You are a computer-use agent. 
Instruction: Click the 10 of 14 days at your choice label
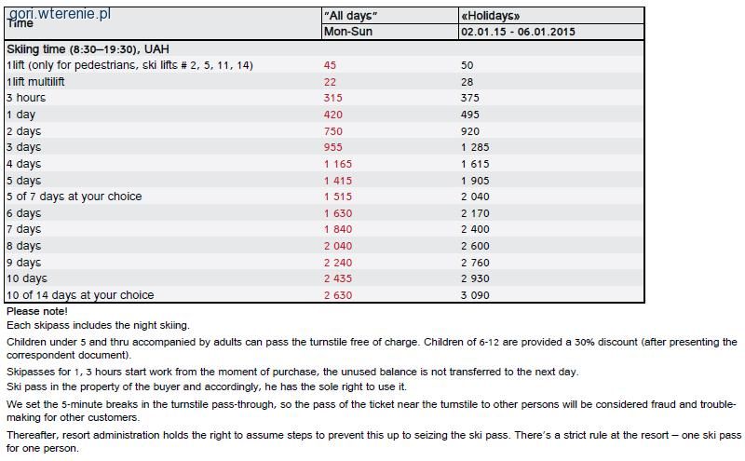point(80,295)
